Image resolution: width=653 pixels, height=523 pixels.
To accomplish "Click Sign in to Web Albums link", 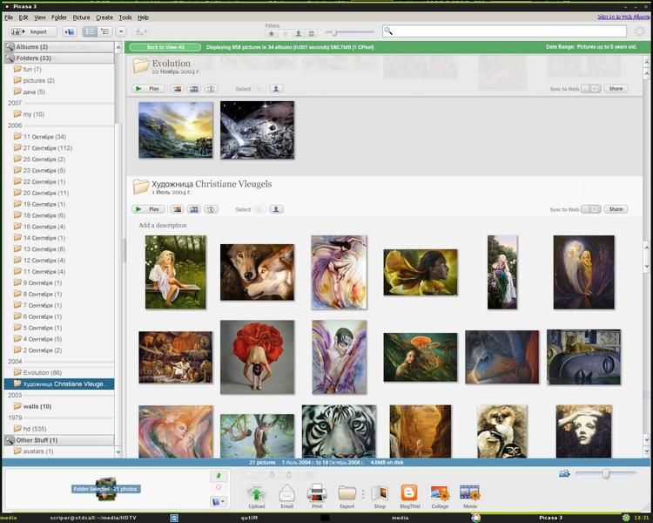I will tap(623, 17).
